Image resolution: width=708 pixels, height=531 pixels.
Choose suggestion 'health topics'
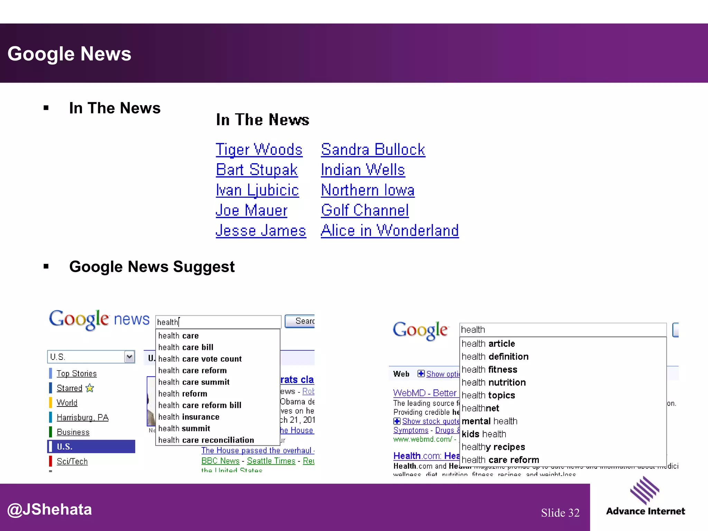click(563, 395)
